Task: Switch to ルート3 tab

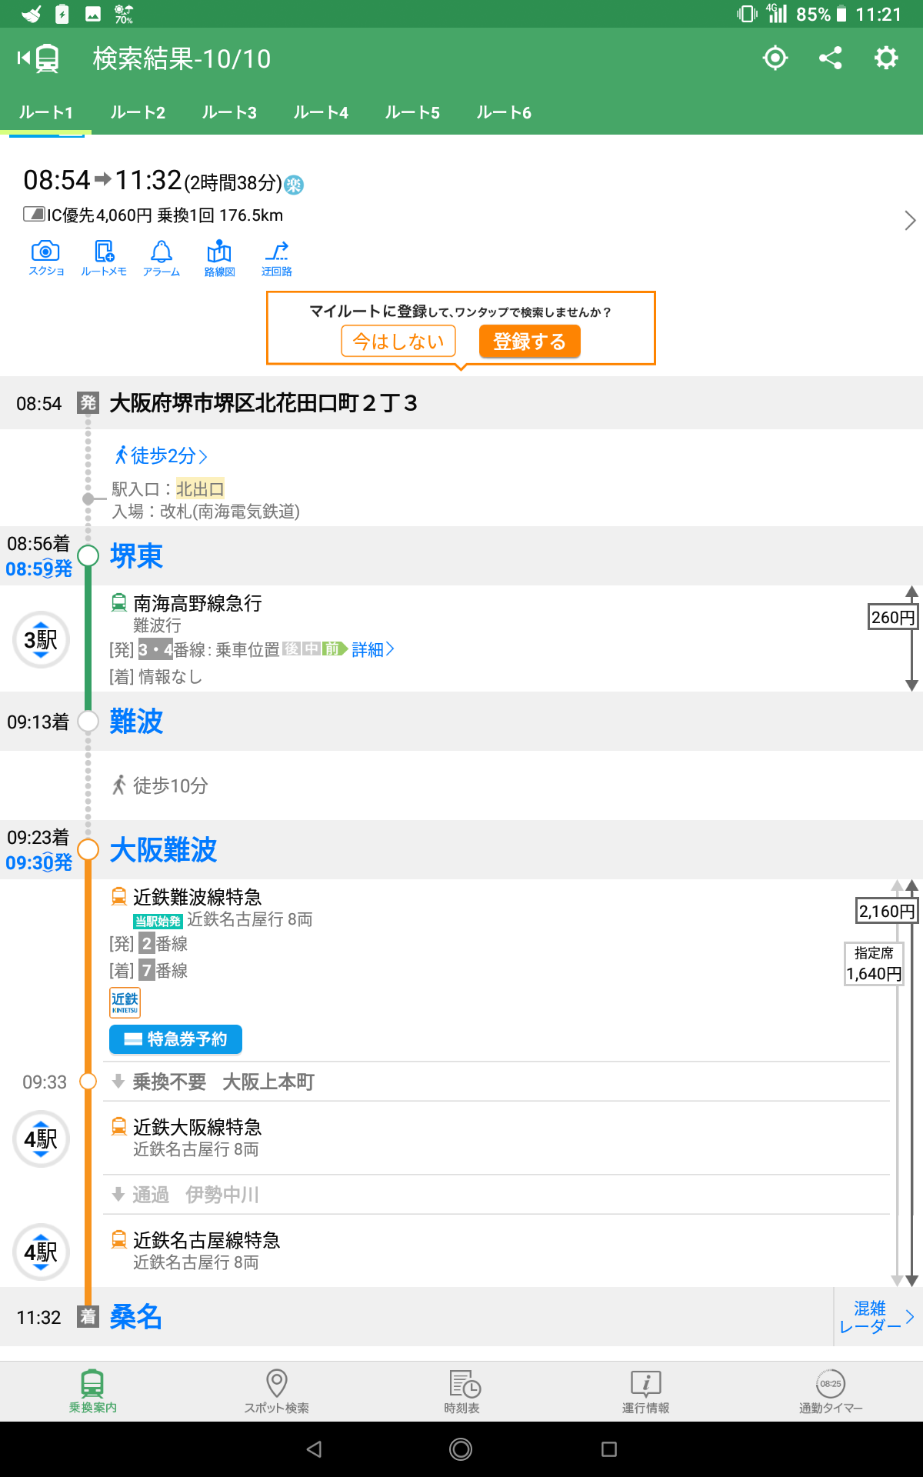Action: click(x=229, y=113)
